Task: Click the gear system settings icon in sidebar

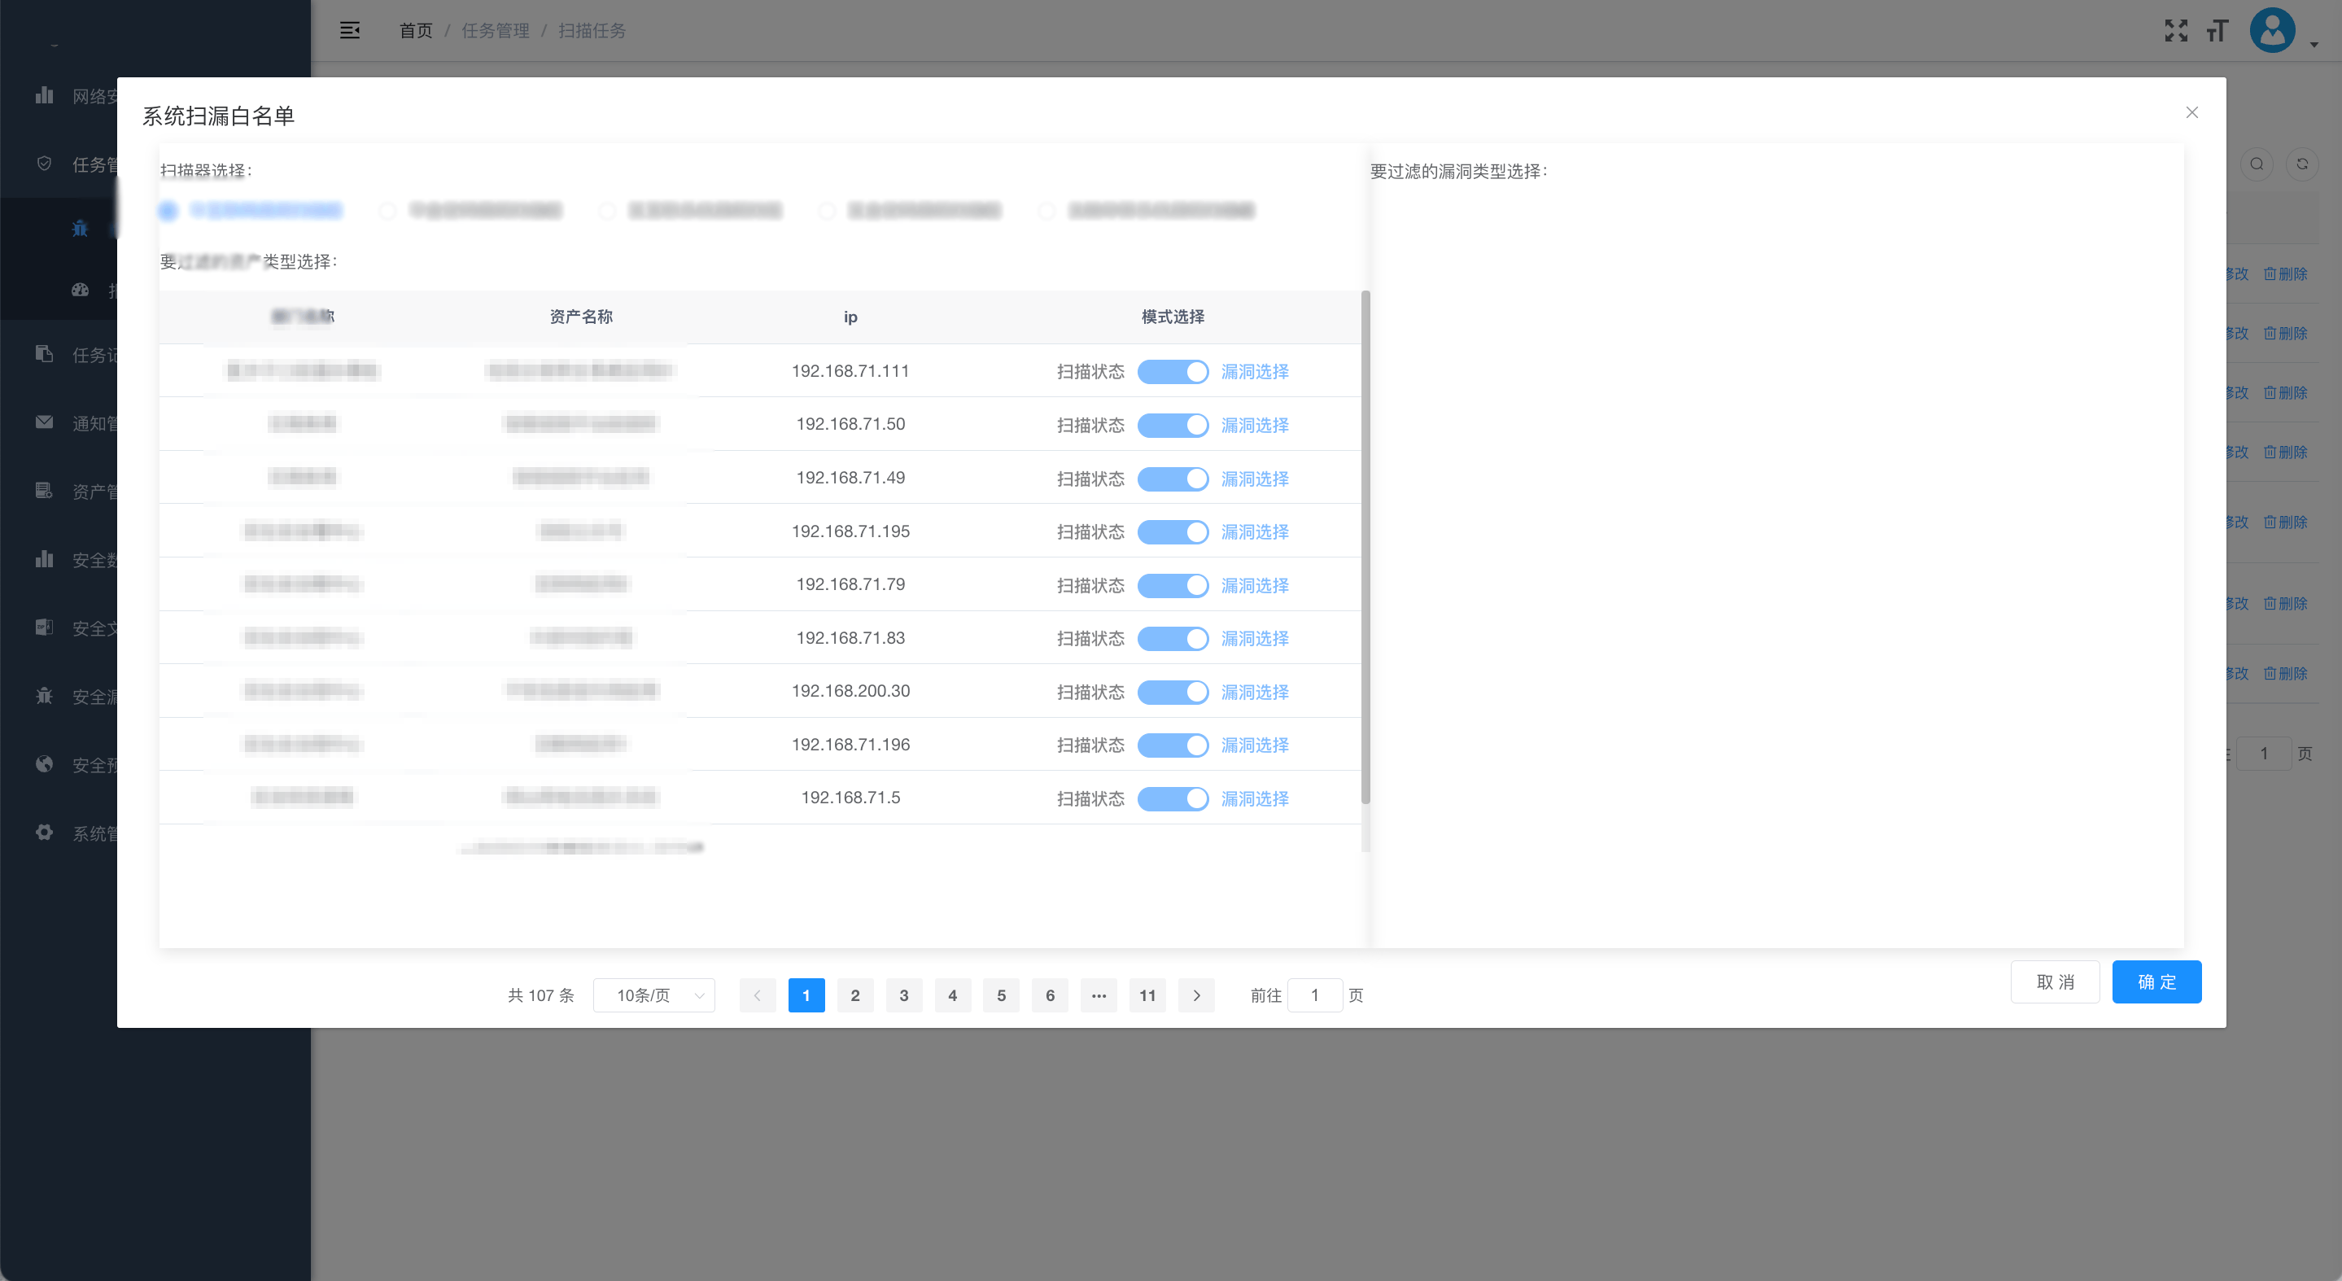Action: [44, 833]
